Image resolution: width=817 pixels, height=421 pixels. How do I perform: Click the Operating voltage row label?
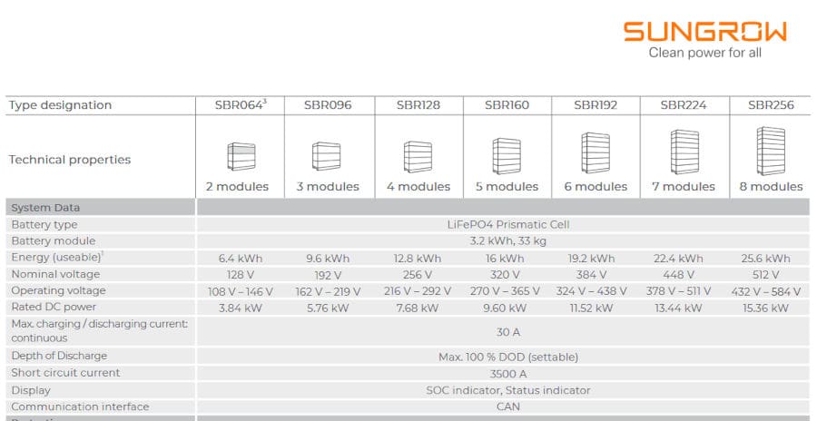tap(58, 290)
